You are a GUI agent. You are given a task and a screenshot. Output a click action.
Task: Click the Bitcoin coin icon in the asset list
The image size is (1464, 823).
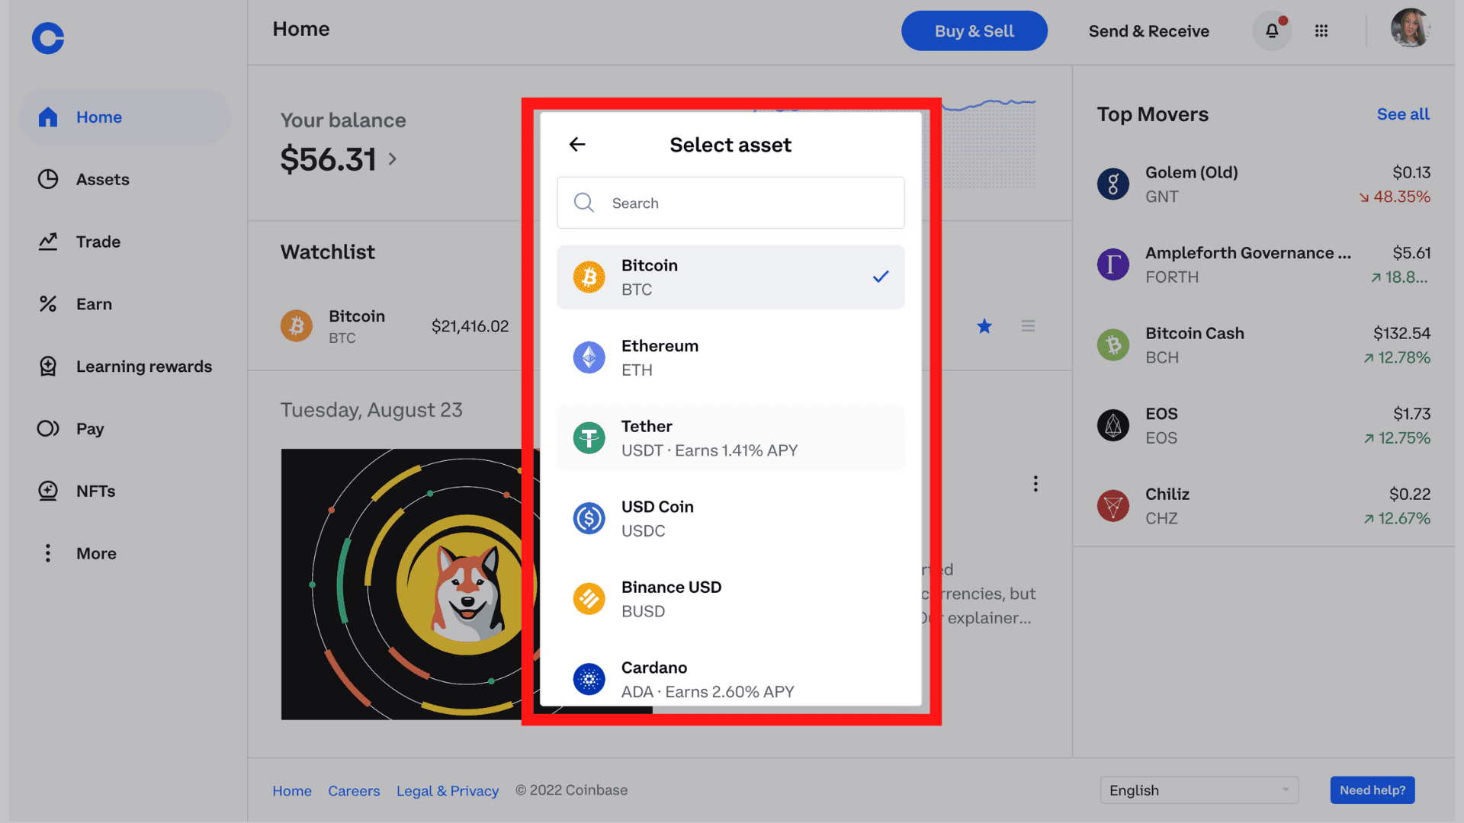point(589,277)
